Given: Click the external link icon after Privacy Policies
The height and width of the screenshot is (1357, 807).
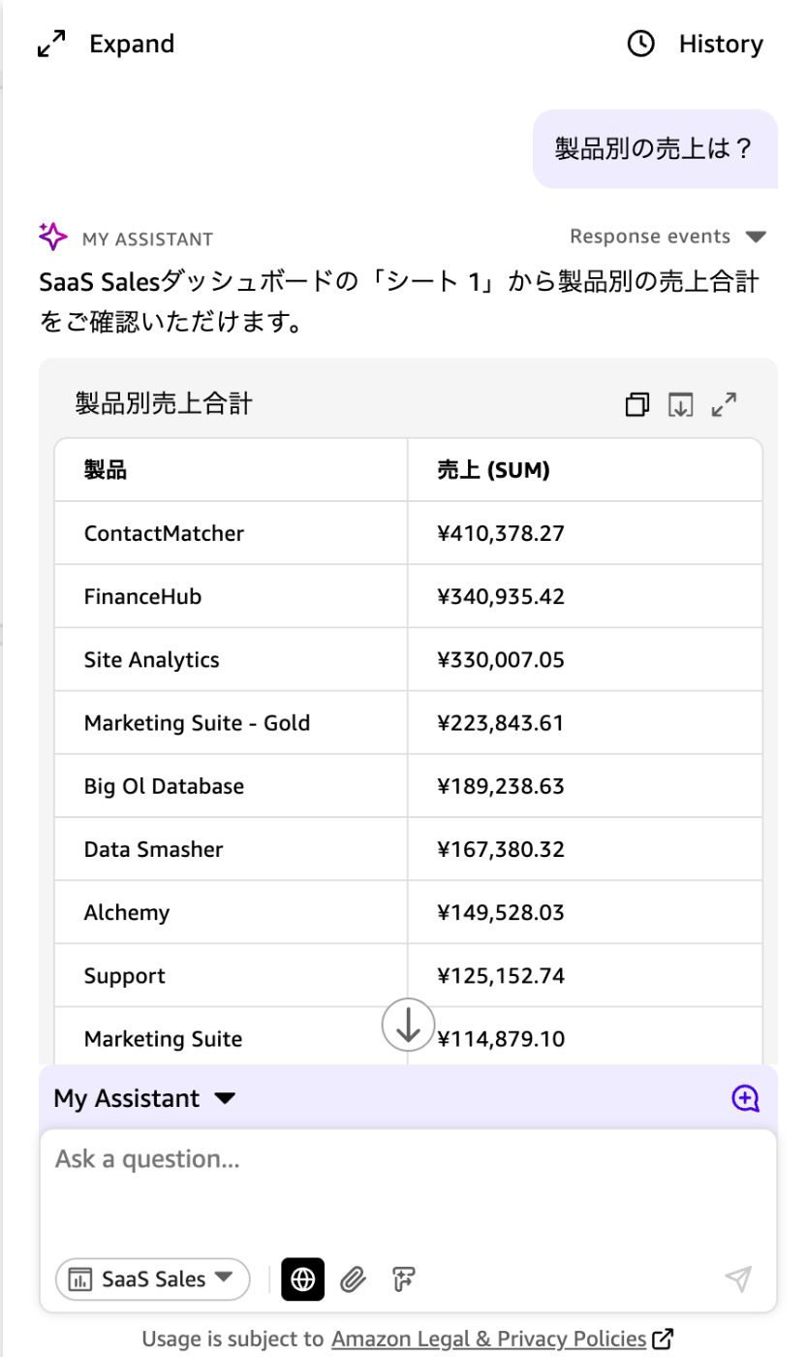Looking at the screenshot, I should [x=663, y=1340].
